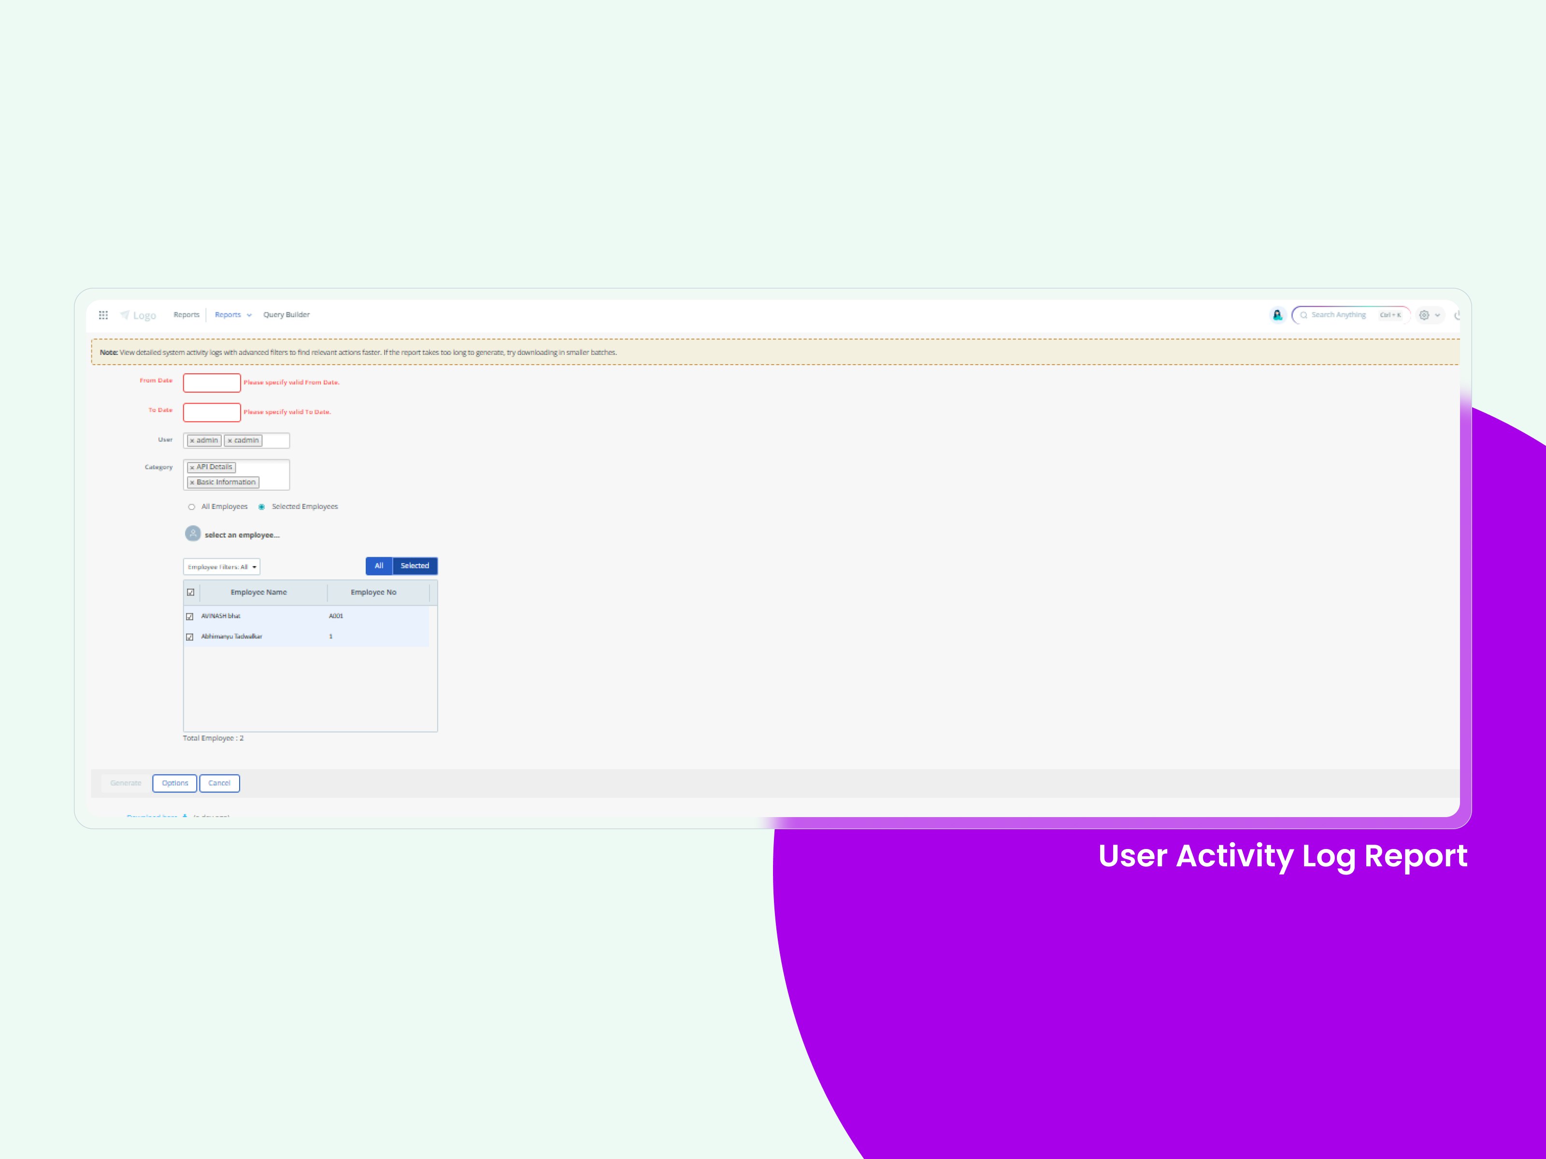
Task: Open the apps grid launcher icon
Action: [x=103, y=315]
